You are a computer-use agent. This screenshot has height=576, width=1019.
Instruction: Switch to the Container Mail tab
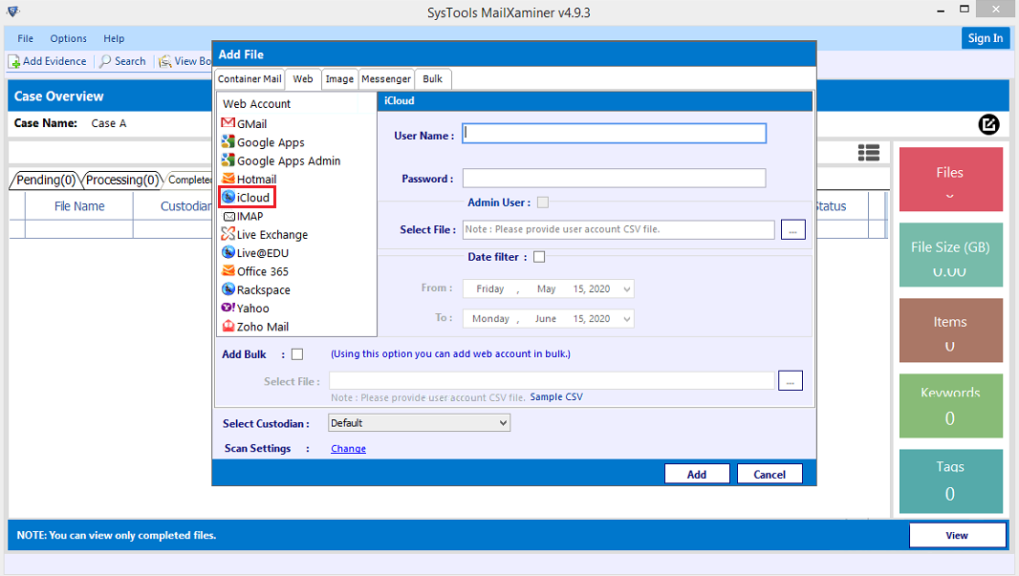(249, 79)
